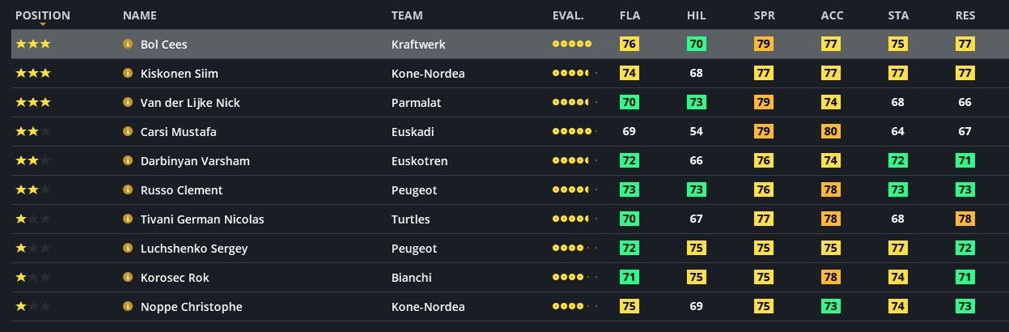1009x332 pixels.
Task: Sort by EVAL. column header
Action: (568, 15)
